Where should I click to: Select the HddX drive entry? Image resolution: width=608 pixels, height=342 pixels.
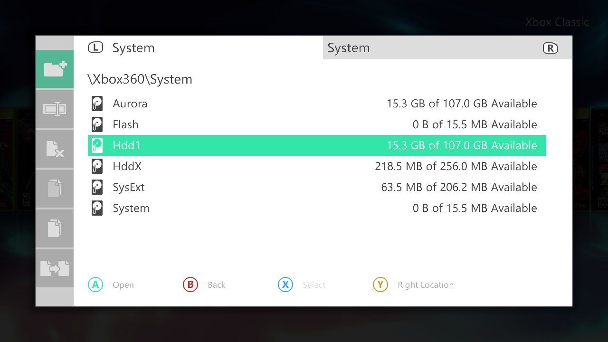click(317, 166)
